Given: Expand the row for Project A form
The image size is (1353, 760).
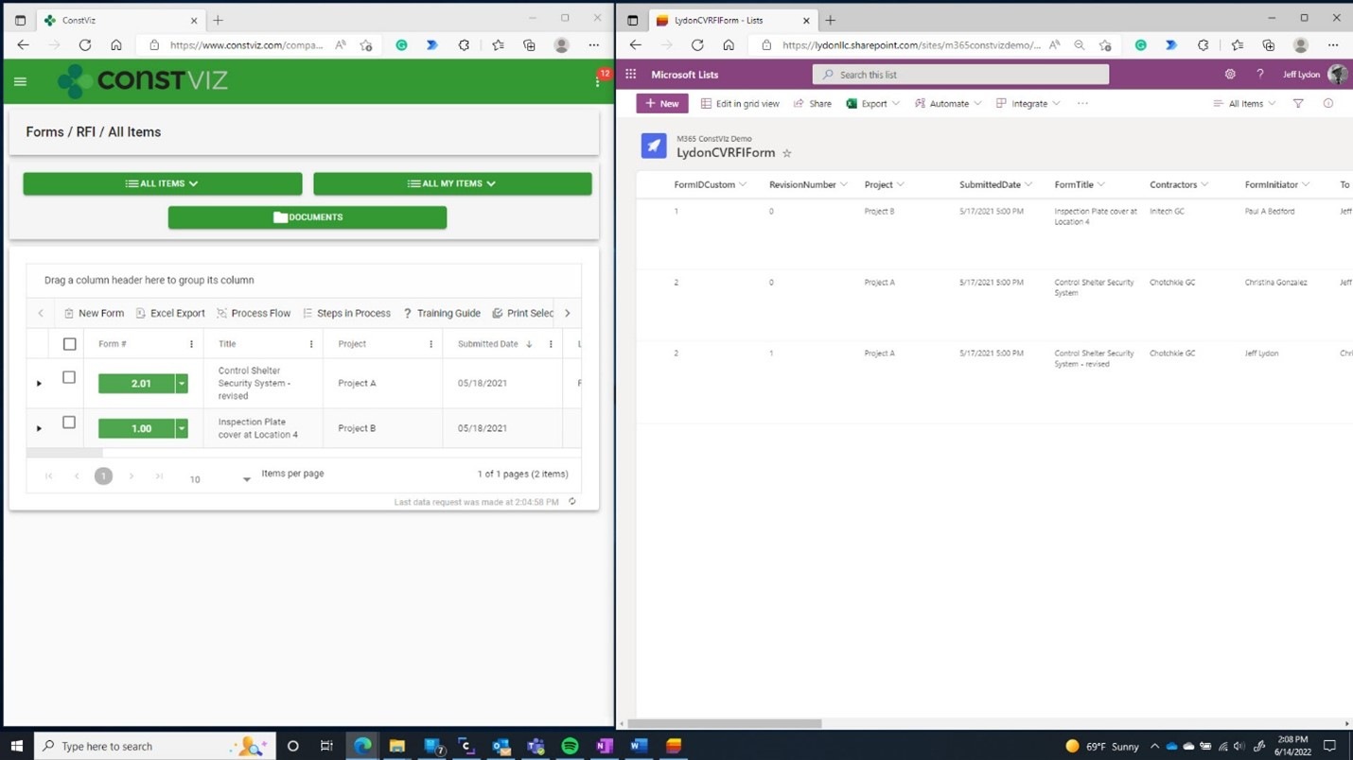Looking at the screenshot, I should 39,383.
